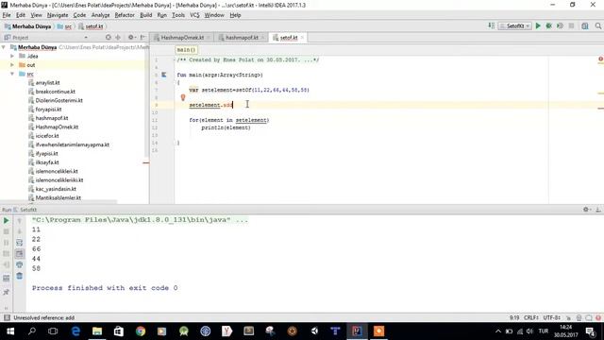The image size is (604, 340).
Task: Hide the Project tool window
Action: [143, 38]
